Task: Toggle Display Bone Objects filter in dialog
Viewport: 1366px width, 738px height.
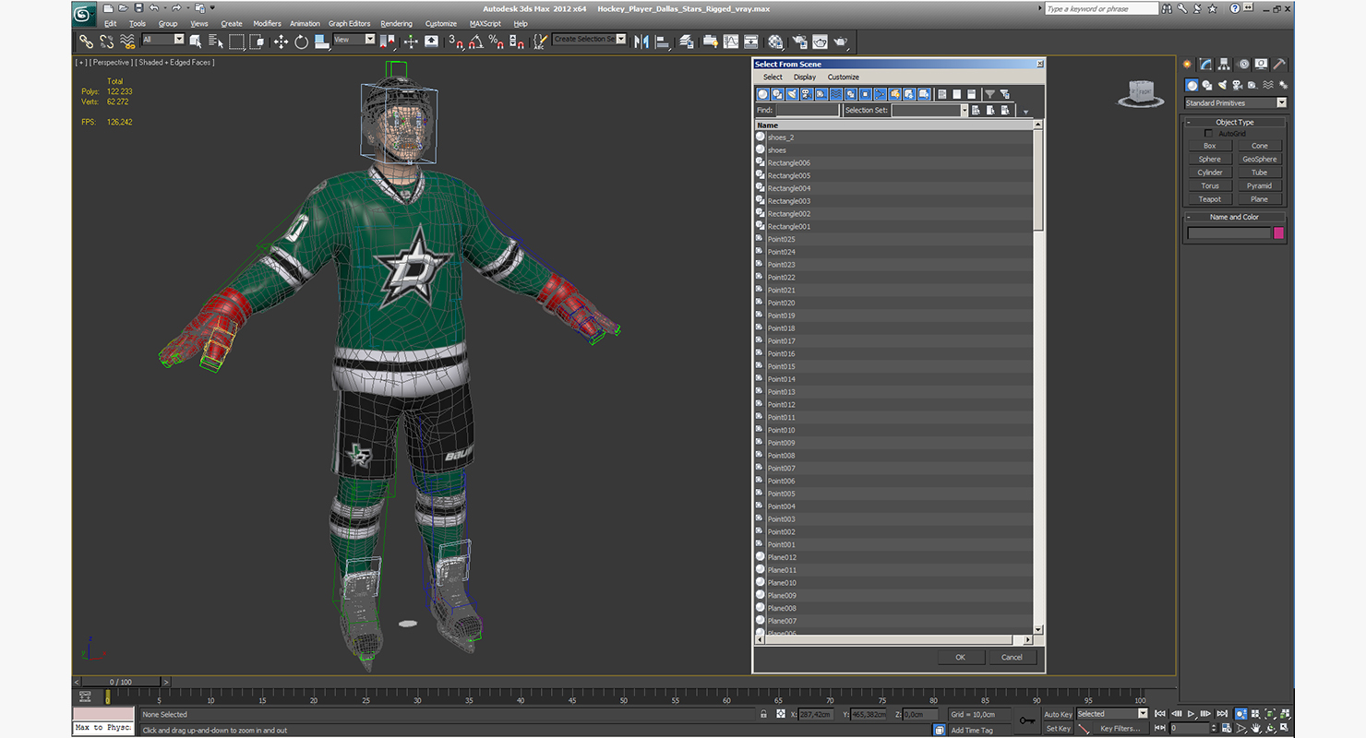Action: point(880,94)
